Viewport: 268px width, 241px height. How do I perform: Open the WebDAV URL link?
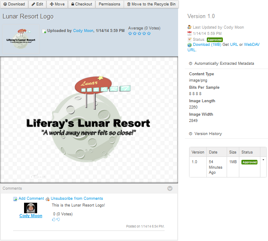click(x=252, y=45)
